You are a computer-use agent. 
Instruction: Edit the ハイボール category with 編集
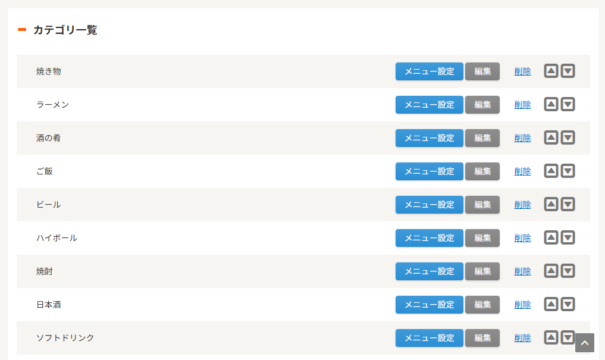coord(482,238)
